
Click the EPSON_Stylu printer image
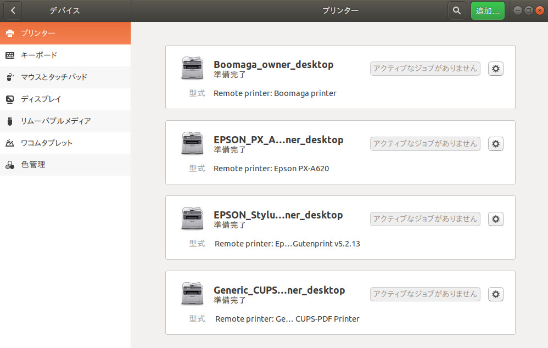pyautogui.click(x=192, y=218)
